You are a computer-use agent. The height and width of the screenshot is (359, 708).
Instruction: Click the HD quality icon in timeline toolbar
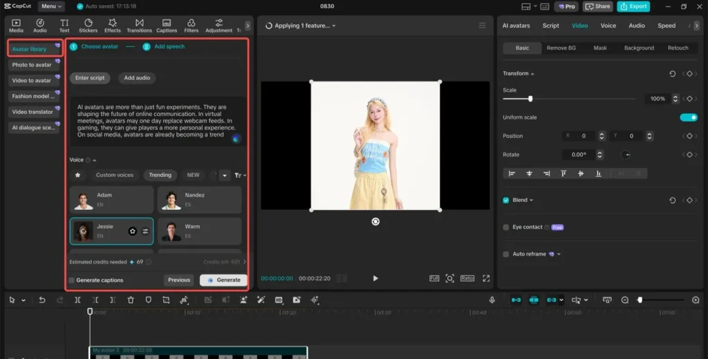click(x=279, y=300)
